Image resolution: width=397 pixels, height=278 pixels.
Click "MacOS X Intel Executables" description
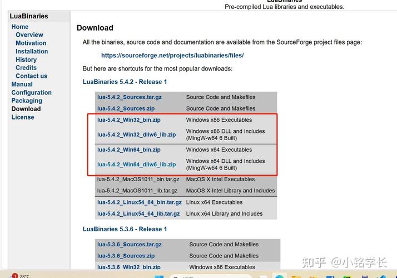point(220,179)
